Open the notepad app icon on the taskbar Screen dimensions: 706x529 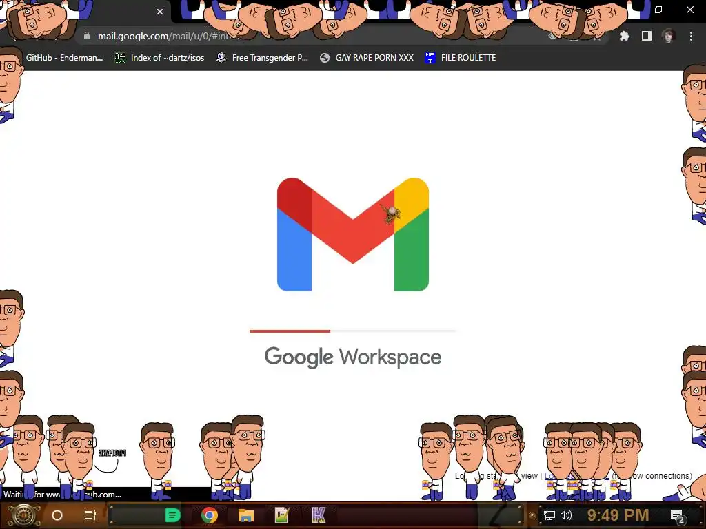coord(282,515)
